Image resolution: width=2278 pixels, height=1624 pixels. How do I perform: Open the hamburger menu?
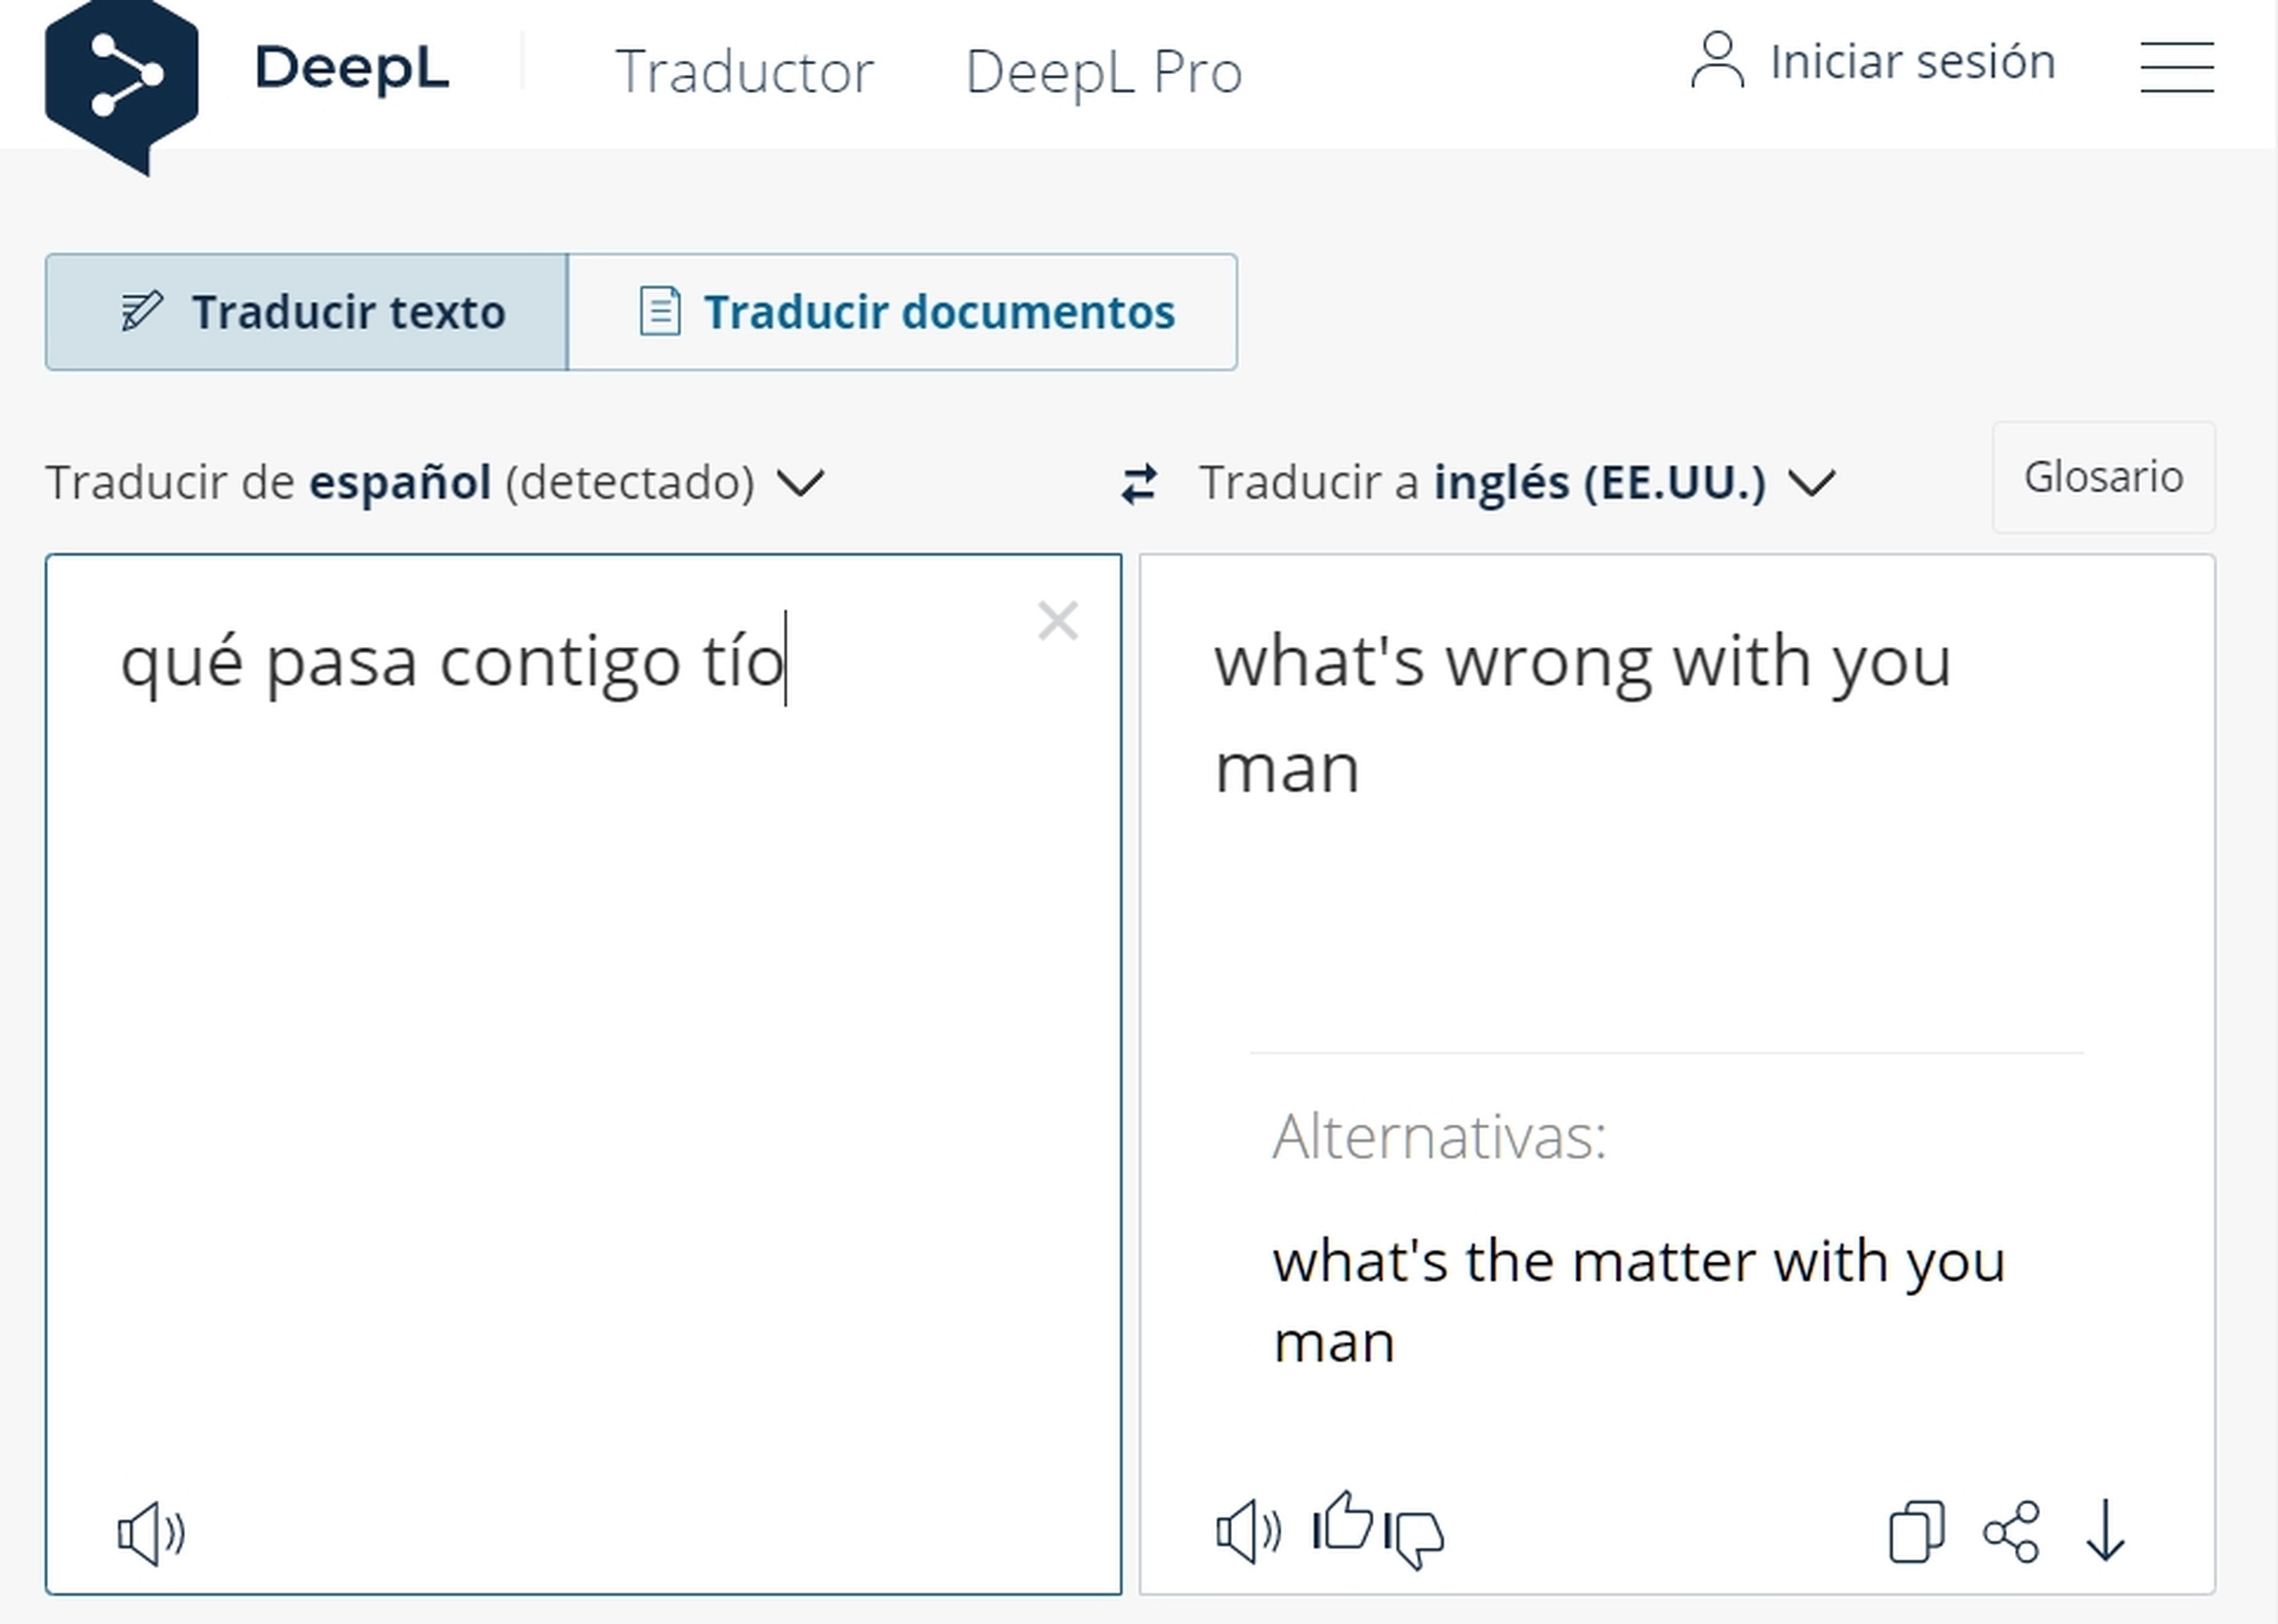[x=2176, y=67]
